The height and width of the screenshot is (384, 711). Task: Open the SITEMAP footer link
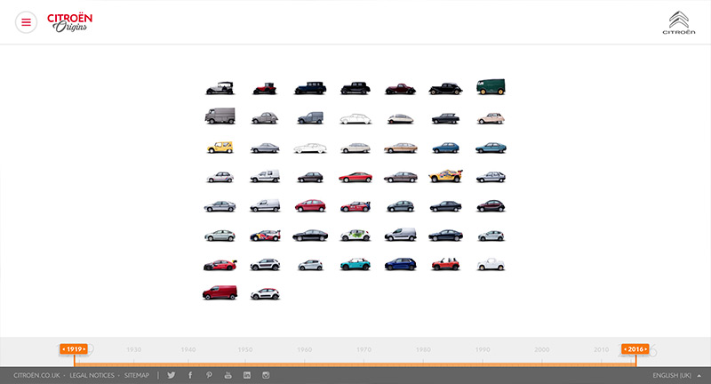137,375
